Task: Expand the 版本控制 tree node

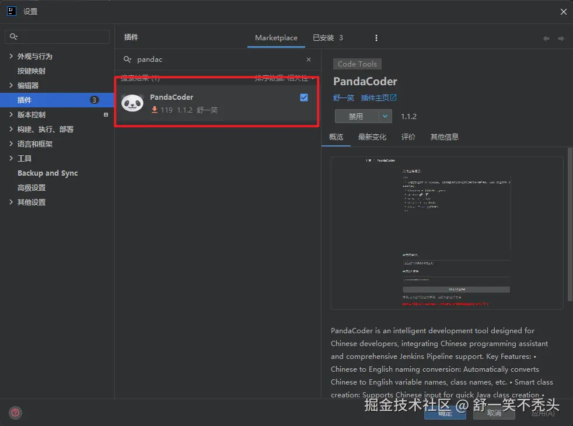Action: (11, 114)
